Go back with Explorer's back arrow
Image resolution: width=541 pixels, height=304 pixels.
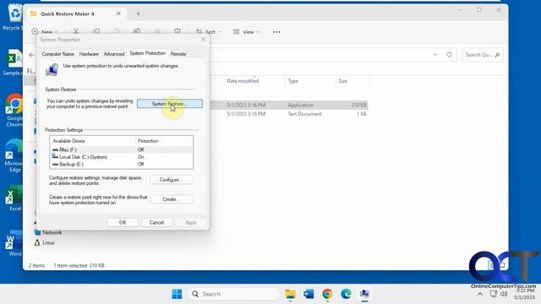(x=32, y=54)
